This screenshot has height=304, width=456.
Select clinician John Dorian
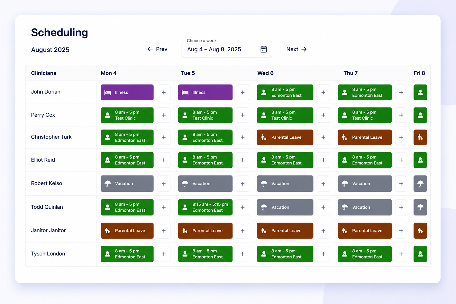(x=46, y=92)
